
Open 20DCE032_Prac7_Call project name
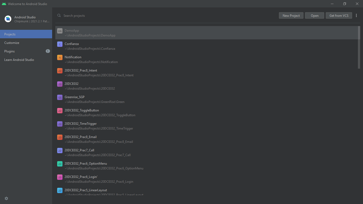[79, 150]
